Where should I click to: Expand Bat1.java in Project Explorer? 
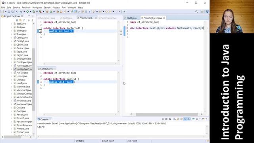[x=12, y=24]
